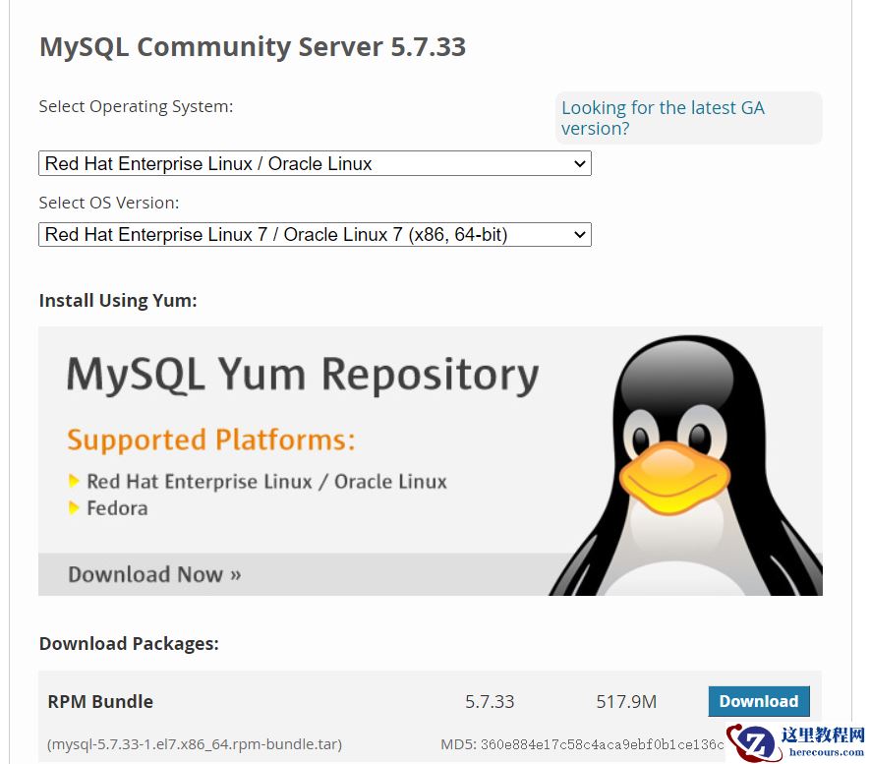Click the MySQL Community Server 5.7.33 heading
Image resolution: width=870 pixels, height=764 pixels.
pyautogui.click(x=252, y=46)
